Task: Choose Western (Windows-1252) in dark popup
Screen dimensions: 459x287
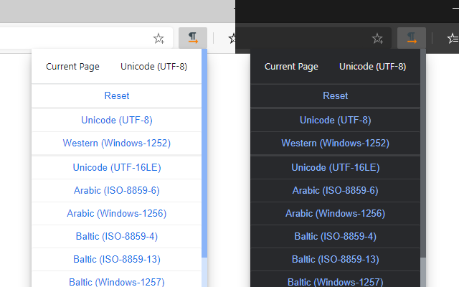Action: coord(335,143)
